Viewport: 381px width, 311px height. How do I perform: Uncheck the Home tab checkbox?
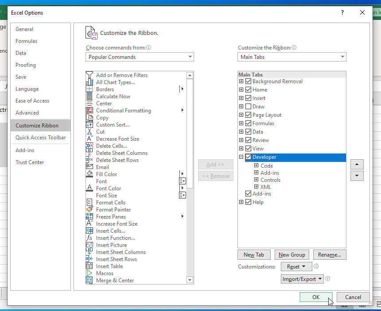(248, 90)
